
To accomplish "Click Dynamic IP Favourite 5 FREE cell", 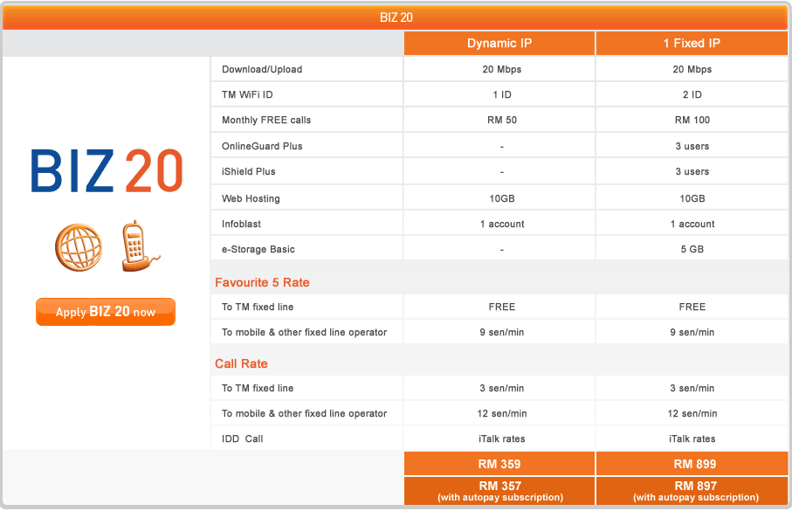I will click(501, 307).
